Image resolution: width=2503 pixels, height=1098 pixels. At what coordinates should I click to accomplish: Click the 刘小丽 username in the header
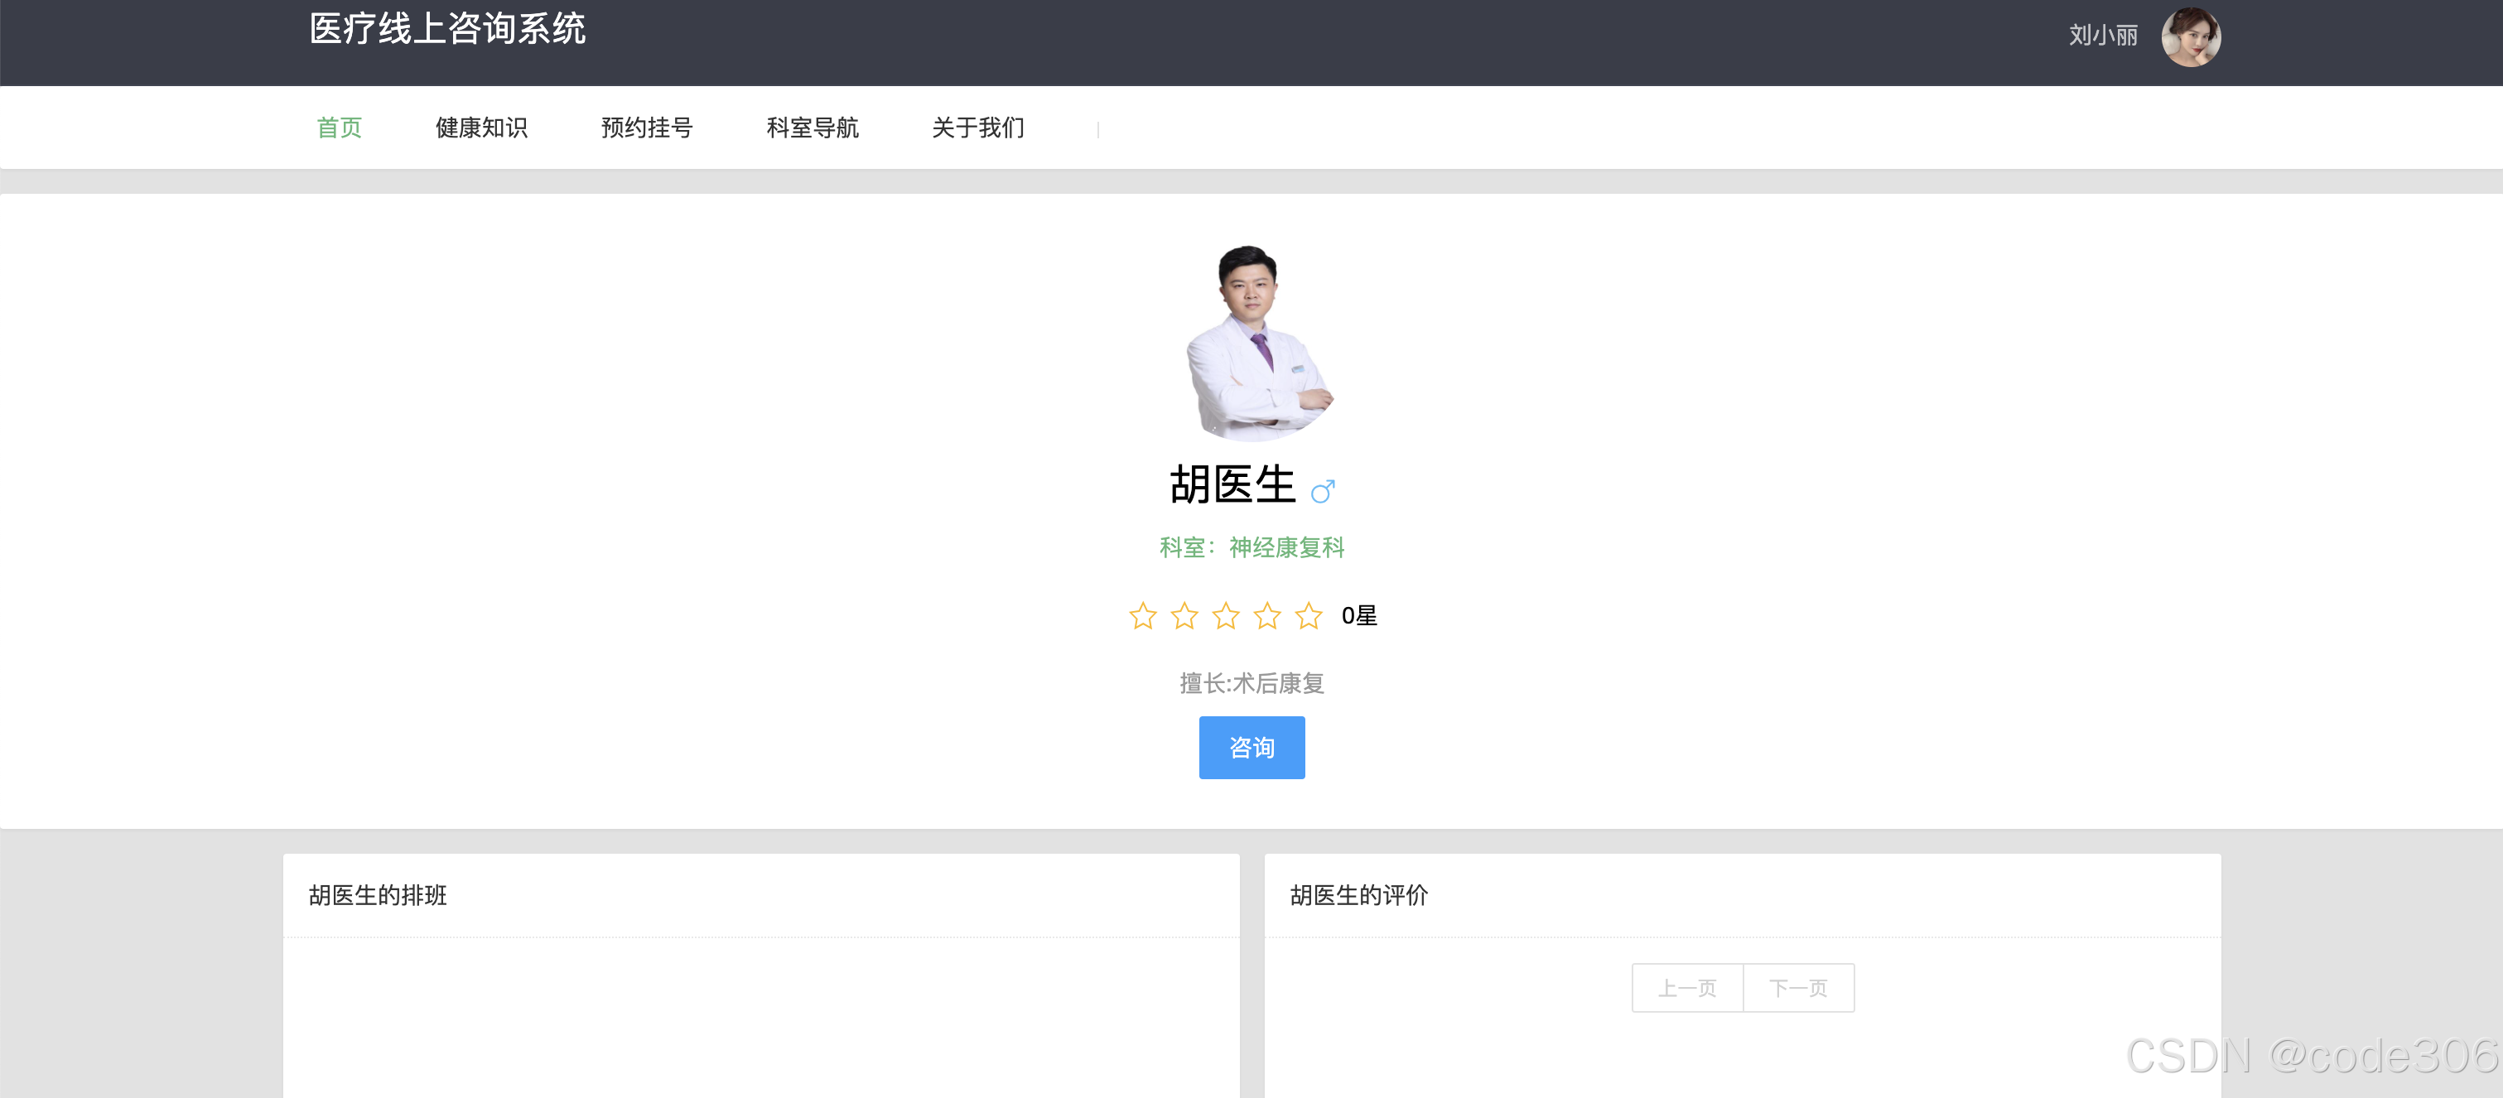[x=2103, y=36]
